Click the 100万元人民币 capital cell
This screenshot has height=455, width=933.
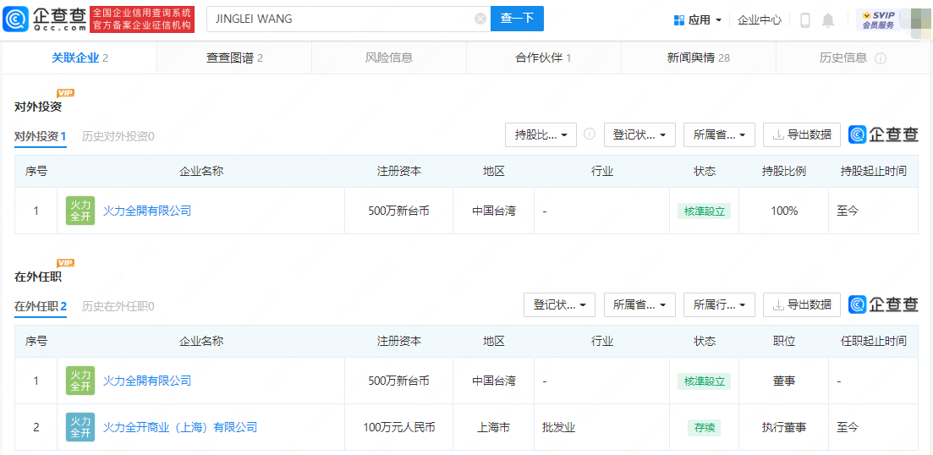[398, 427]
